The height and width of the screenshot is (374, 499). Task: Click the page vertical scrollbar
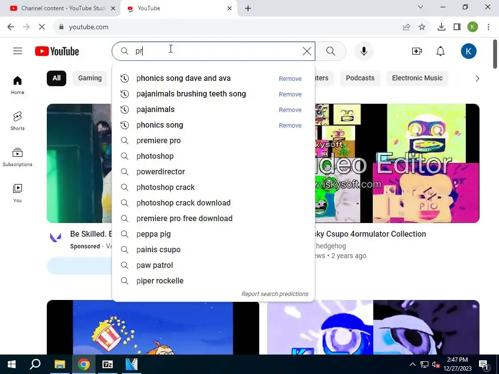[x=495, y=54]
